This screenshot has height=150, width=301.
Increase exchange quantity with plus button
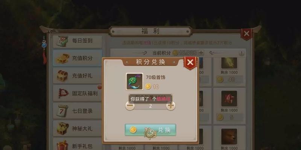[x=171, y=105]
